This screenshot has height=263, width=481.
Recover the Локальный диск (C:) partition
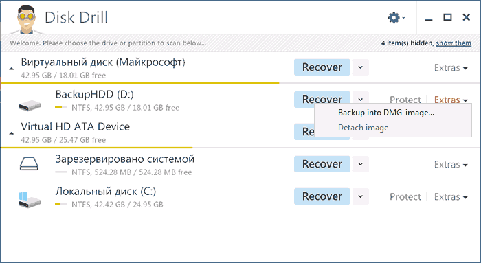pyautogui.click(x=322, y=196)
